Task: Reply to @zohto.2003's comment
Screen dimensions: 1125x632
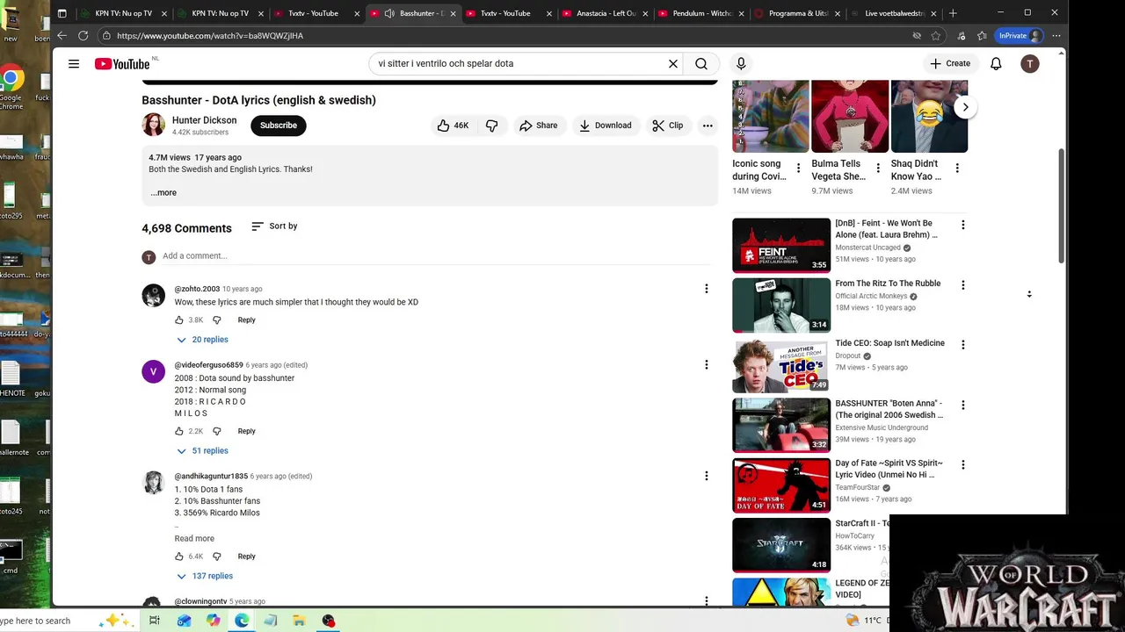Action: pos(246,320)
